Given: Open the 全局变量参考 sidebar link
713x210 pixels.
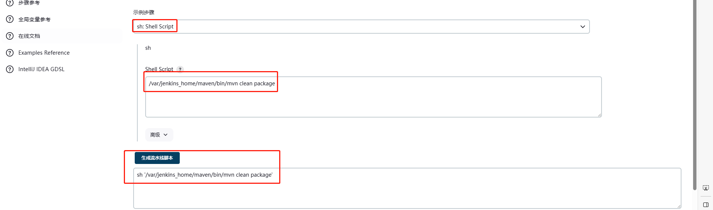Looking at the screenshot, I should 35,19.
